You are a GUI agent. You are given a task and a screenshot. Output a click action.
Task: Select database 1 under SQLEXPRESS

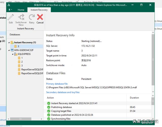tap(22, 58)
